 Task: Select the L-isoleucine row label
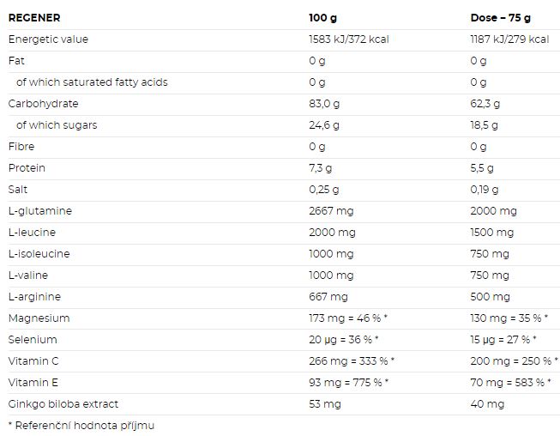(39, 254)
